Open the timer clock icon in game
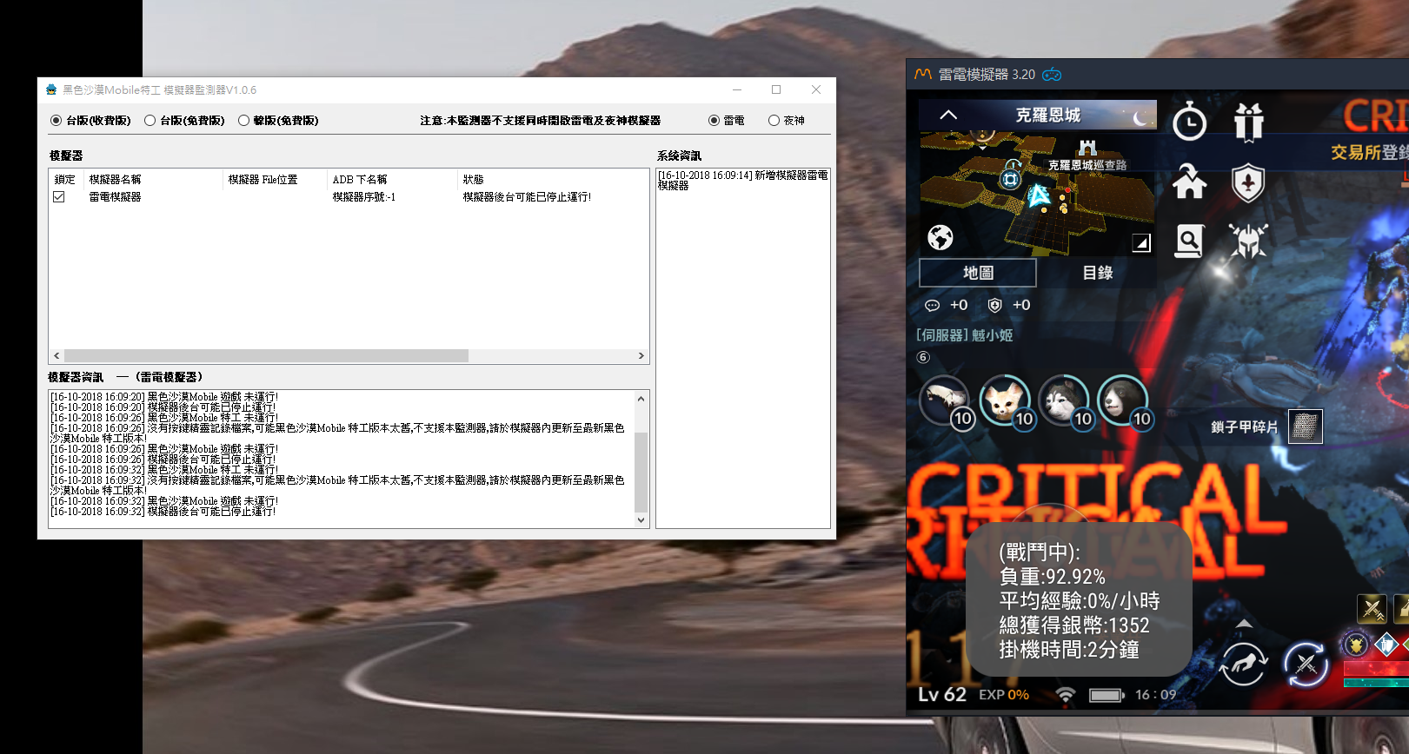 pos(1189,122)
